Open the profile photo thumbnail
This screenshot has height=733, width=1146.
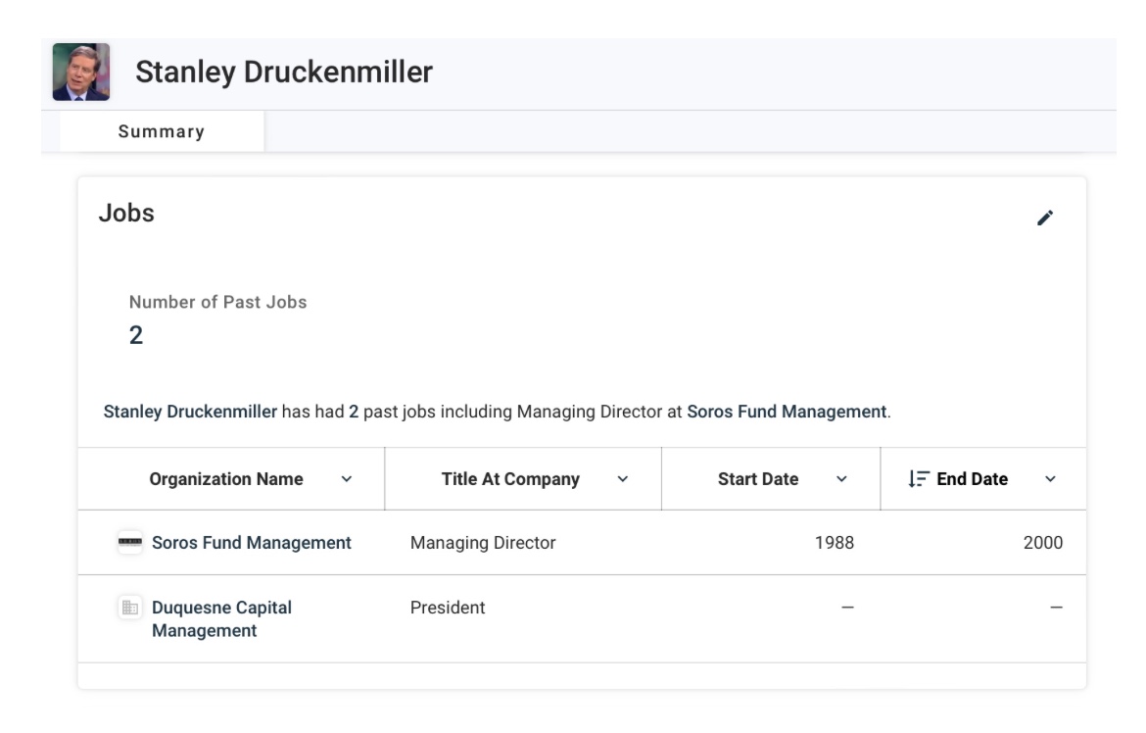click(x=81, y=73)
